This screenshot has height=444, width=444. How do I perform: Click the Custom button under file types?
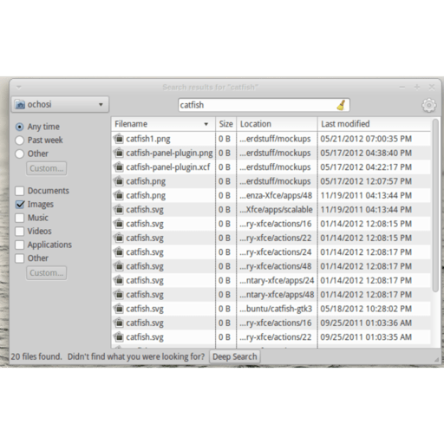point(47,273)
